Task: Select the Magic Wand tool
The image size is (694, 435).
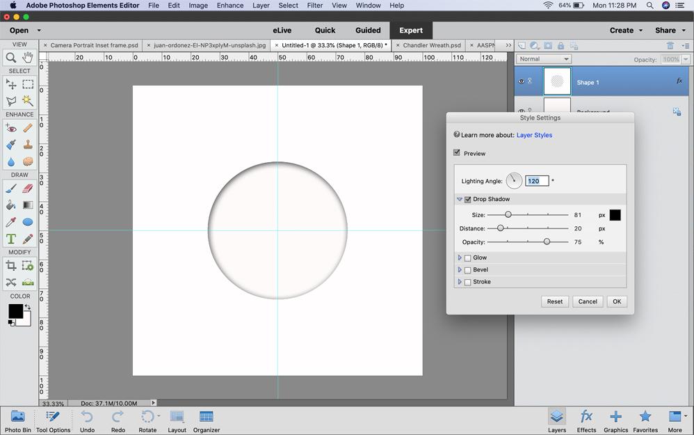Action: coord(28,101)
